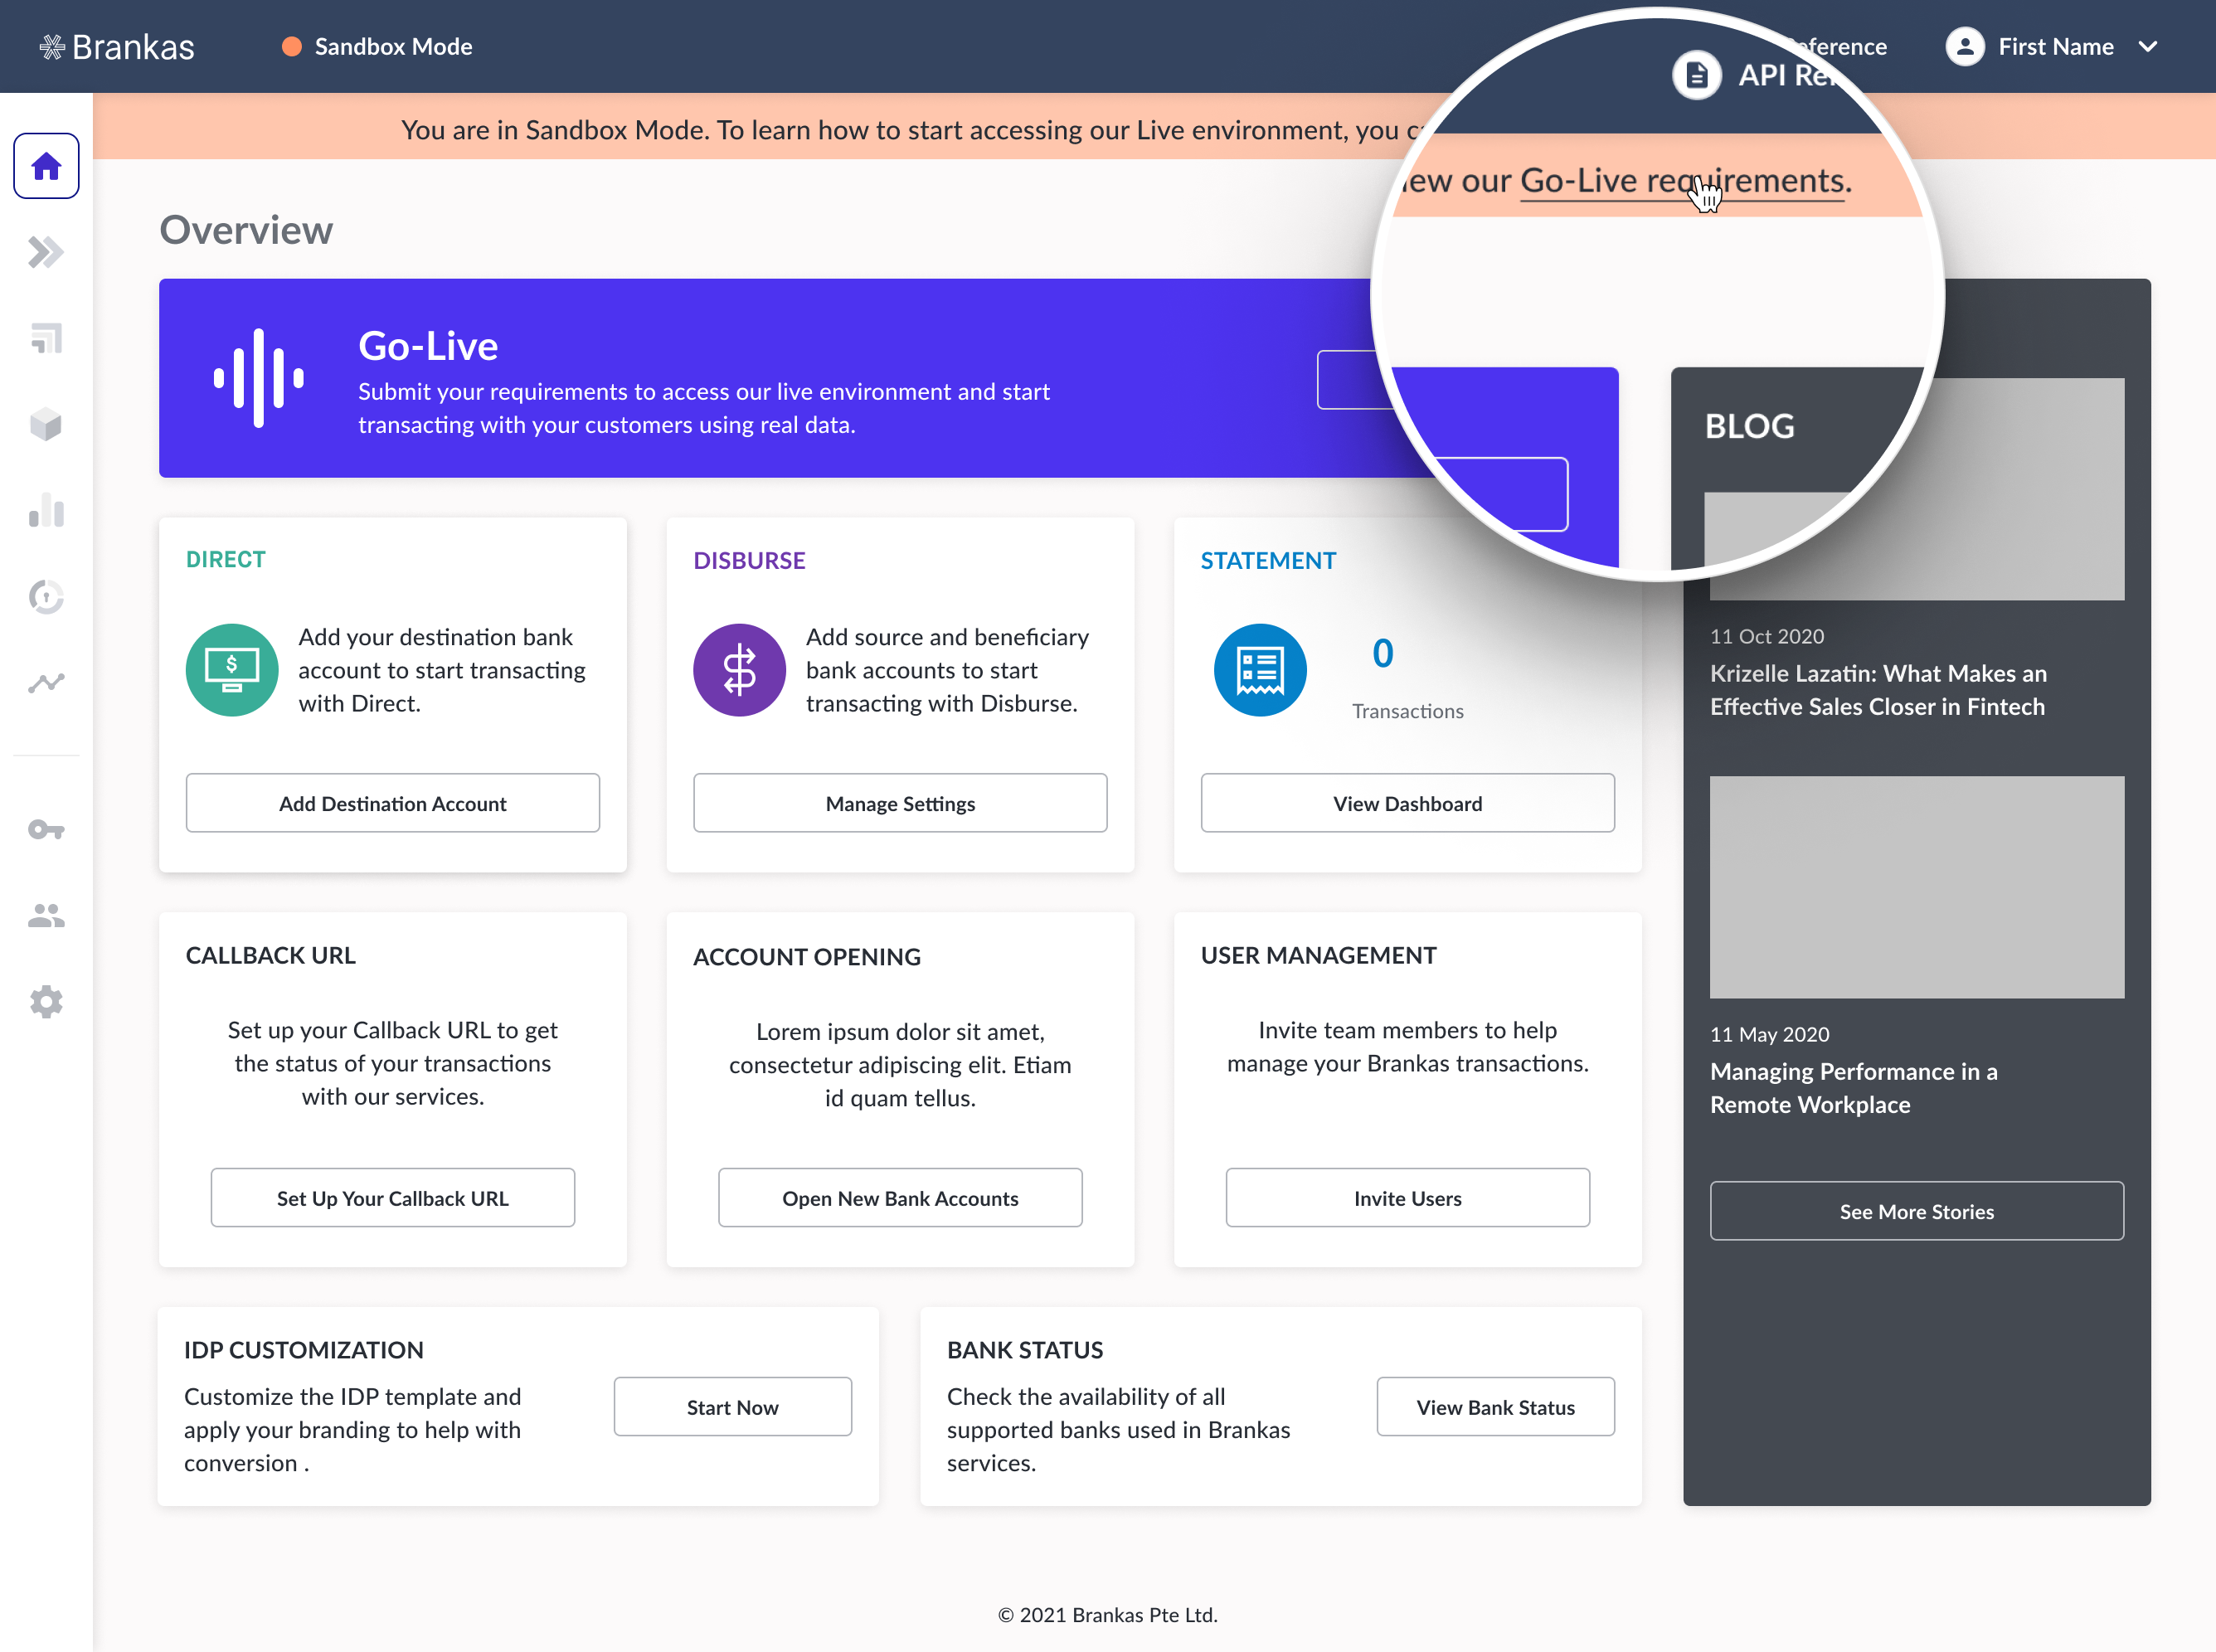Image resolution: width=2216 pixels, height=1652 pixels.
Task: Open the key icon in the sidebar
Action: coord(46,829)
